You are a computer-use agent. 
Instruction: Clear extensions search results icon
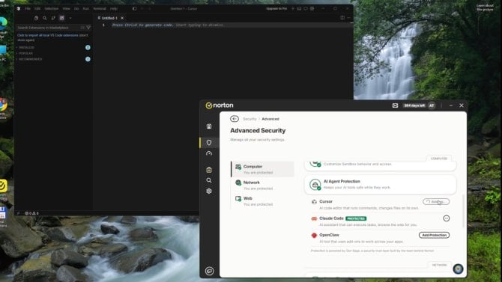(82, 28)
